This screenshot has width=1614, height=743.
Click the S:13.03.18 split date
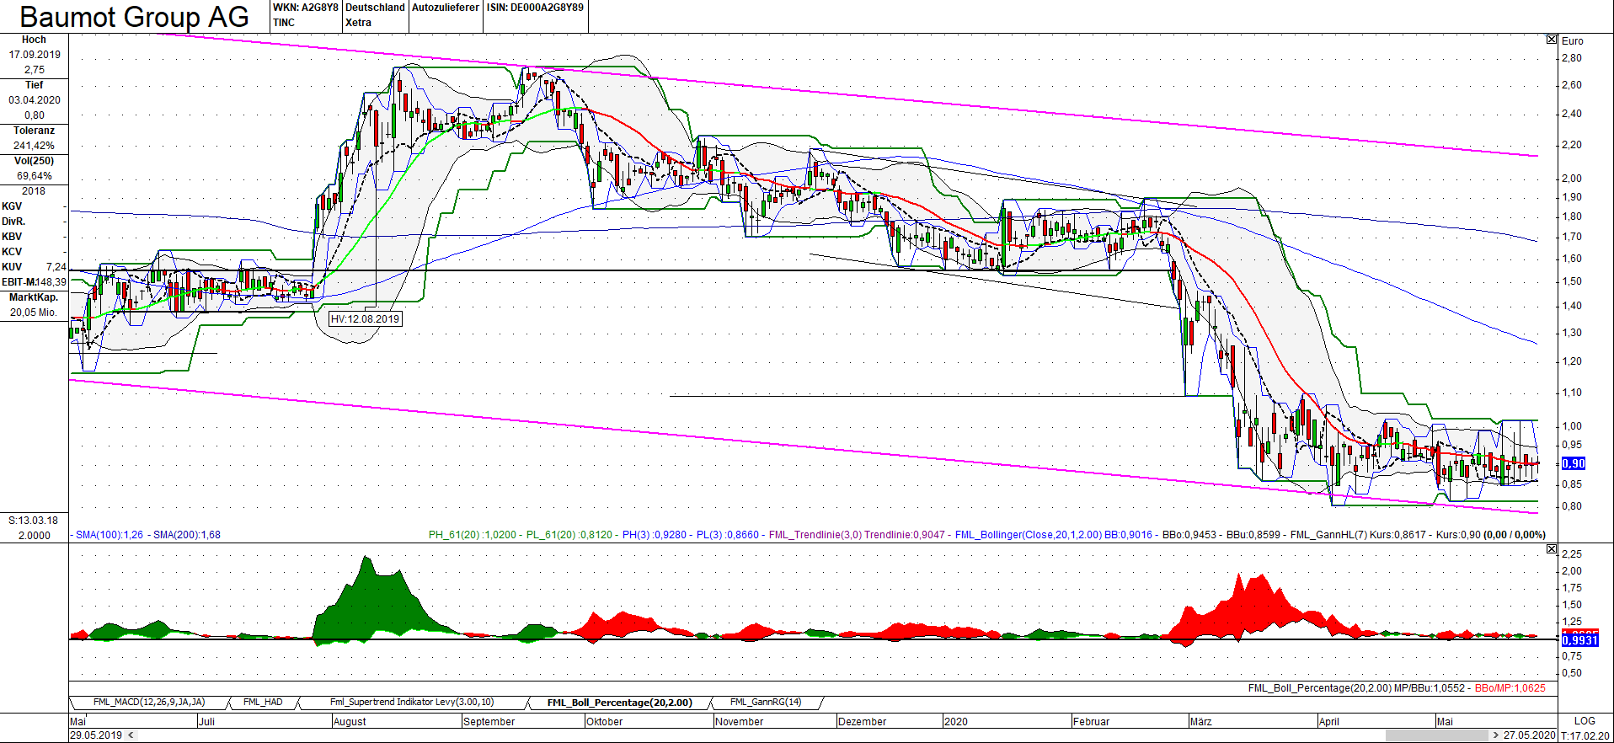click(x=34, y=521)
